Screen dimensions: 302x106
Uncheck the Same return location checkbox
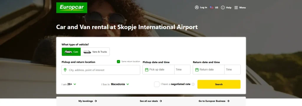[x=119, y=61]
